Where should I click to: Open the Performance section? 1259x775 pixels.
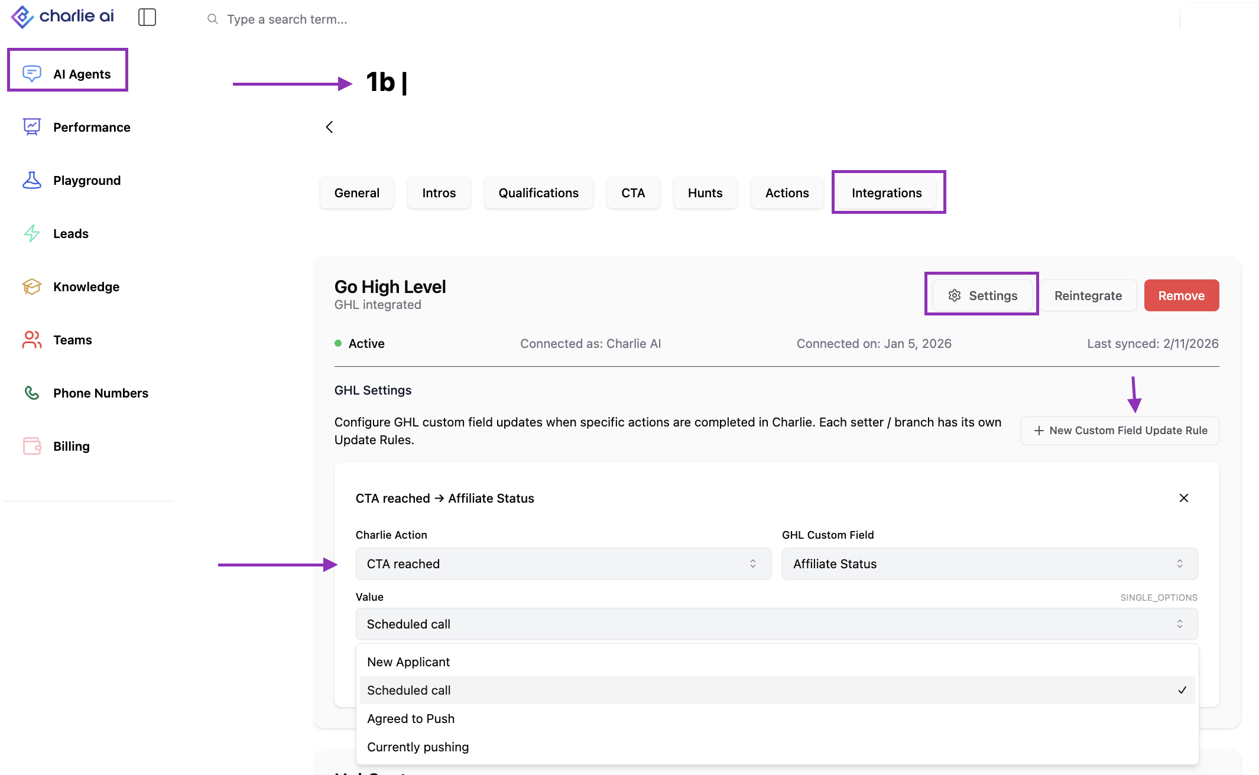(92, 127)
